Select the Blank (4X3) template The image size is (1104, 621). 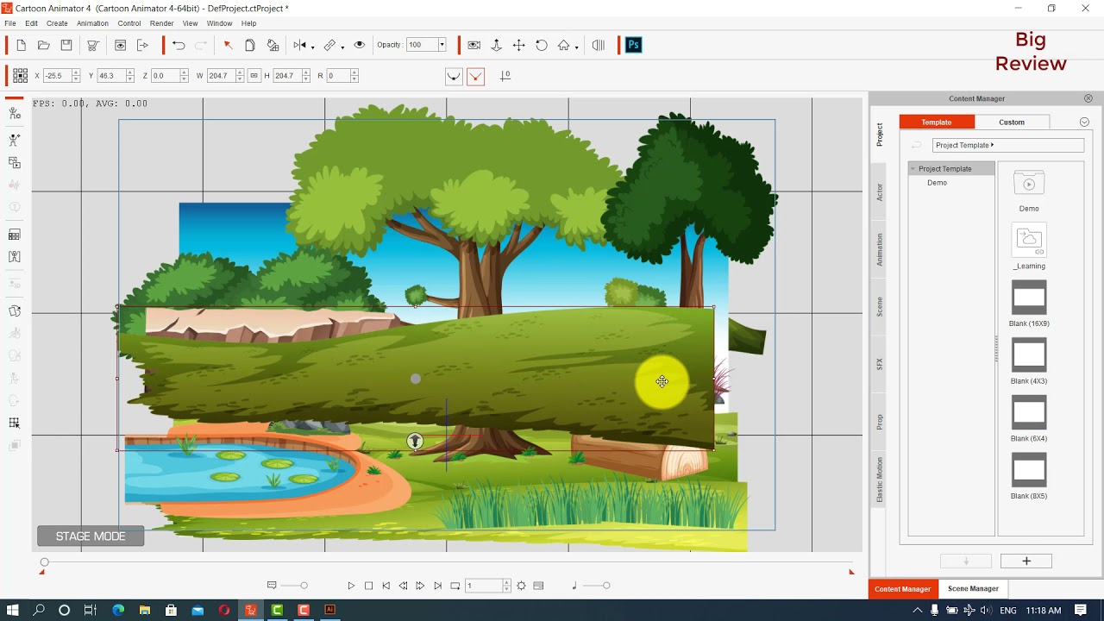tap(1029, 355)
